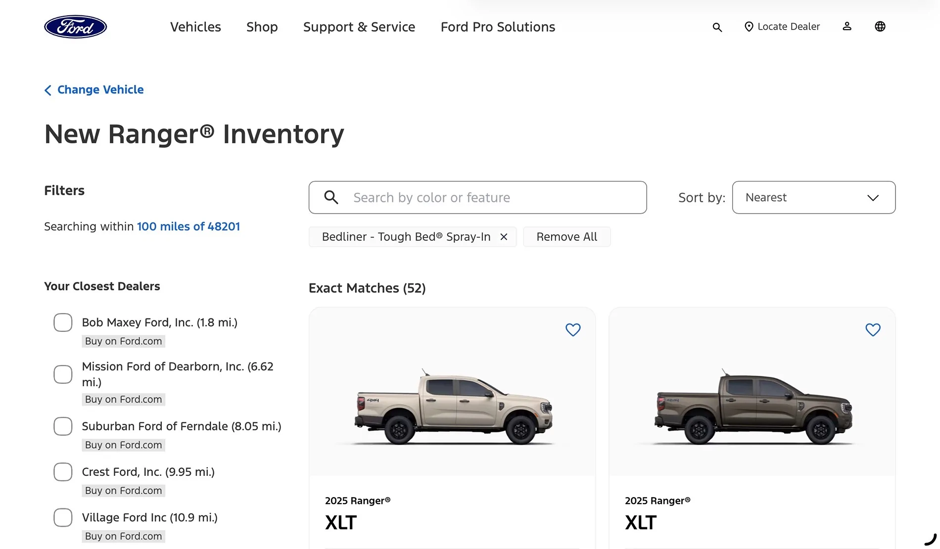The height and width of the screenshot is (549, 940).
Task: Select Mission Ford of Dearborn checkbox
Action: coord(63,374)
